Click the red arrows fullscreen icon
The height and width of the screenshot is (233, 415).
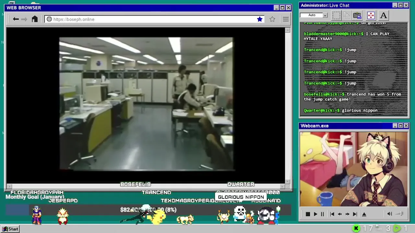pyautogui.click(x=371, y=15)
